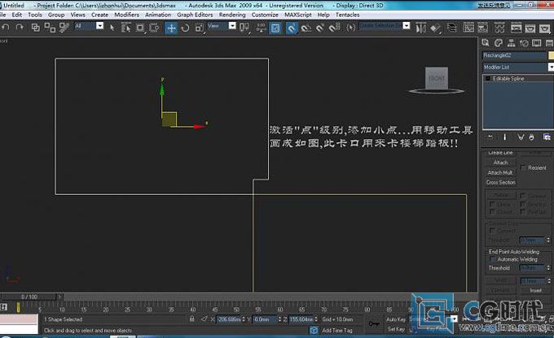Viewport: 554px width, 338px height.
Task: Open the Hierarchy command panel tab
Action: pyautogui.click(x=511, y=43)
